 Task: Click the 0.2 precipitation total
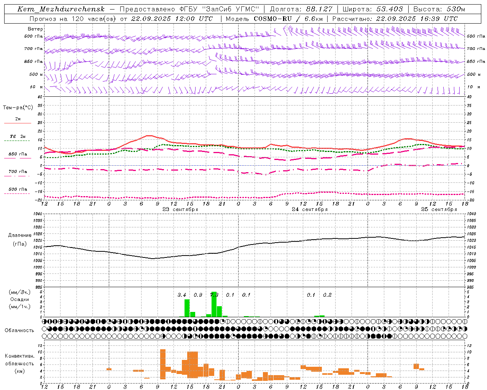(x=327, y=295)
